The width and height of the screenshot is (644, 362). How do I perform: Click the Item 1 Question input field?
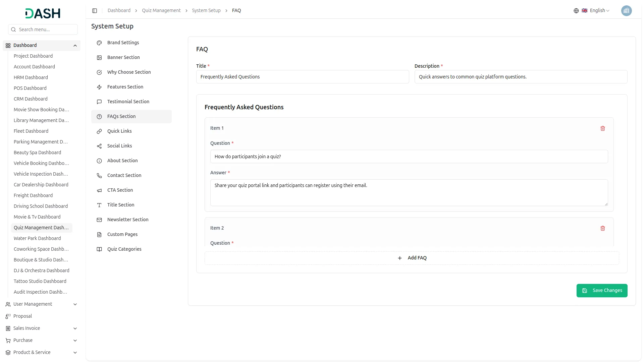[409, 157]
